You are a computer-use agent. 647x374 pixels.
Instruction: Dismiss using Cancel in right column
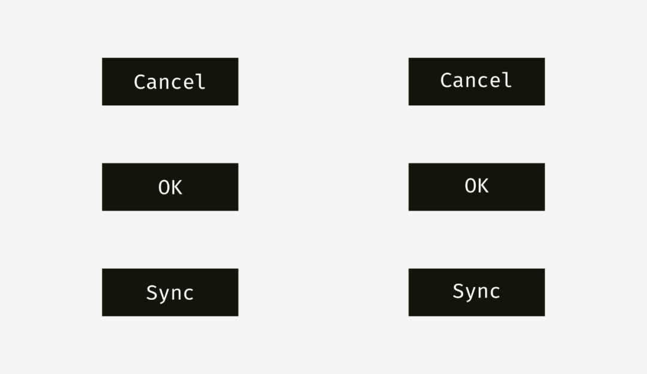[477, 81]
